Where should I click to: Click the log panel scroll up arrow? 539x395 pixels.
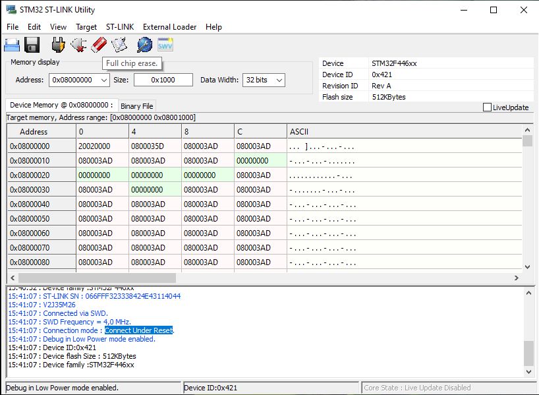(x=528, y=293)
